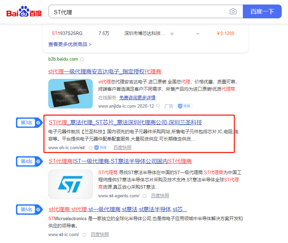This screenshot has width=288, height=243.
Task: Click the www.eh-ic.com/st/ URL
Action: [67, 148]
